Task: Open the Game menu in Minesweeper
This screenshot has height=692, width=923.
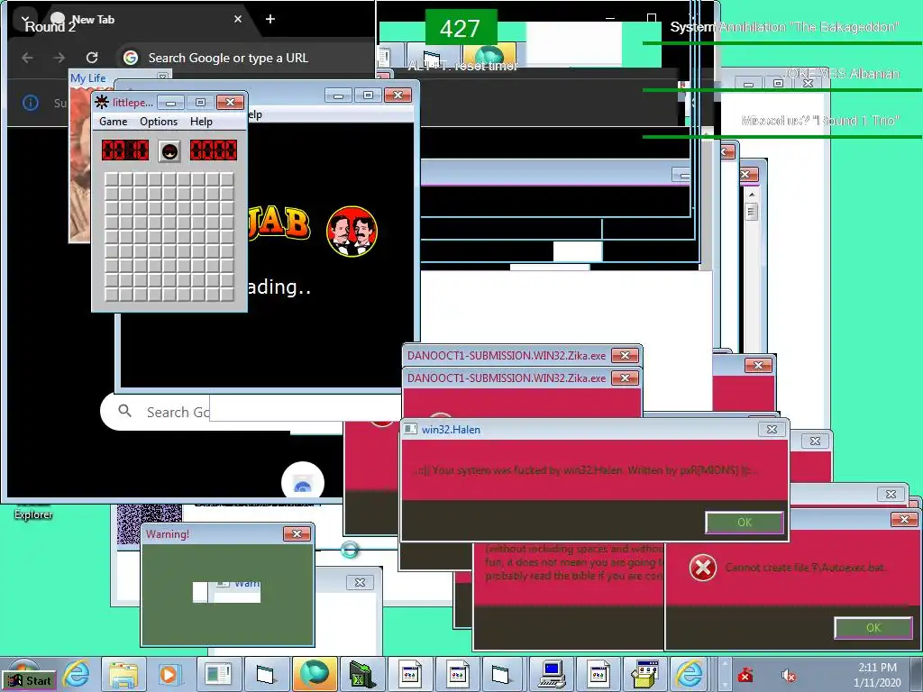Action: coord(113,122)
